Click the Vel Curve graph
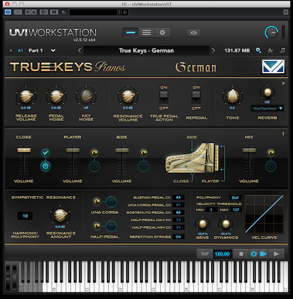Screen dimensions: 293x299 [264, 214]
